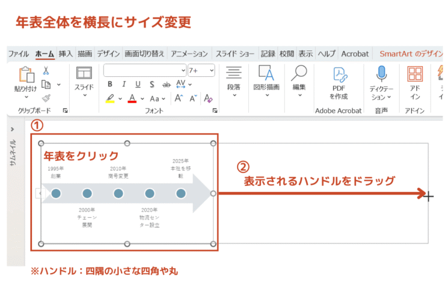445x303 pixels.
Task: Toggle Strikethrough (ab) formatting
Action: pyautogui.click(x=167, y=85)
